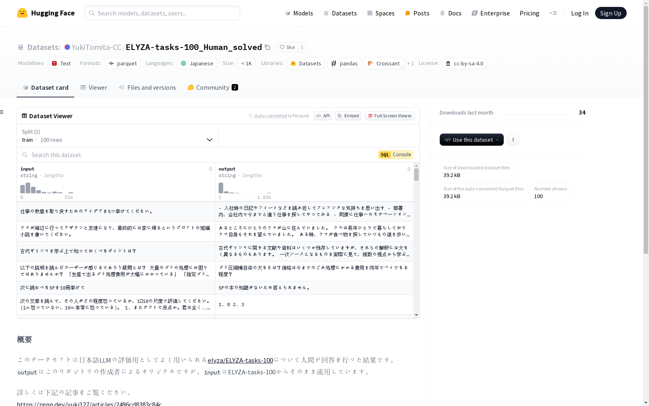This screenshot has width=649, height=406.
Task: Open the SQL Console
Action: [395, 155]
